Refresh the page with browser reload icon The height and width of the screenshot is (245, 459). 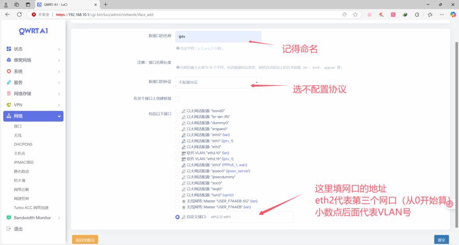tap(19, 14)
